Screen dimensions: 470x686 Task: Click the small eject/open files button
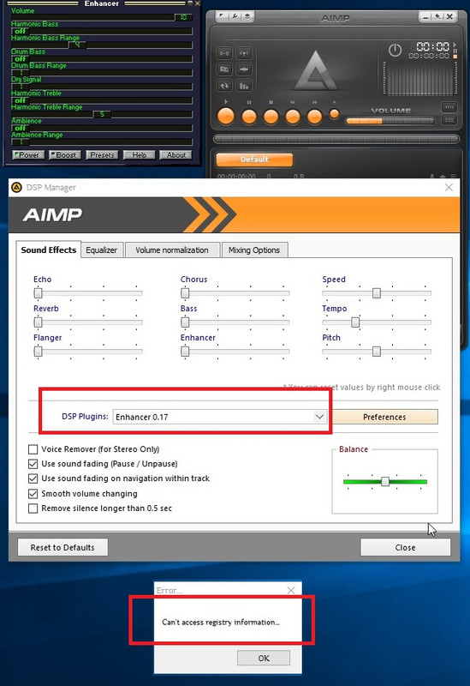[x=334, y=114]
